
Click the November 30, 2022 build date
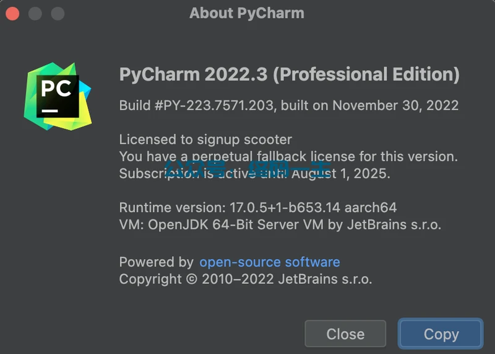[x=395, y=105]
